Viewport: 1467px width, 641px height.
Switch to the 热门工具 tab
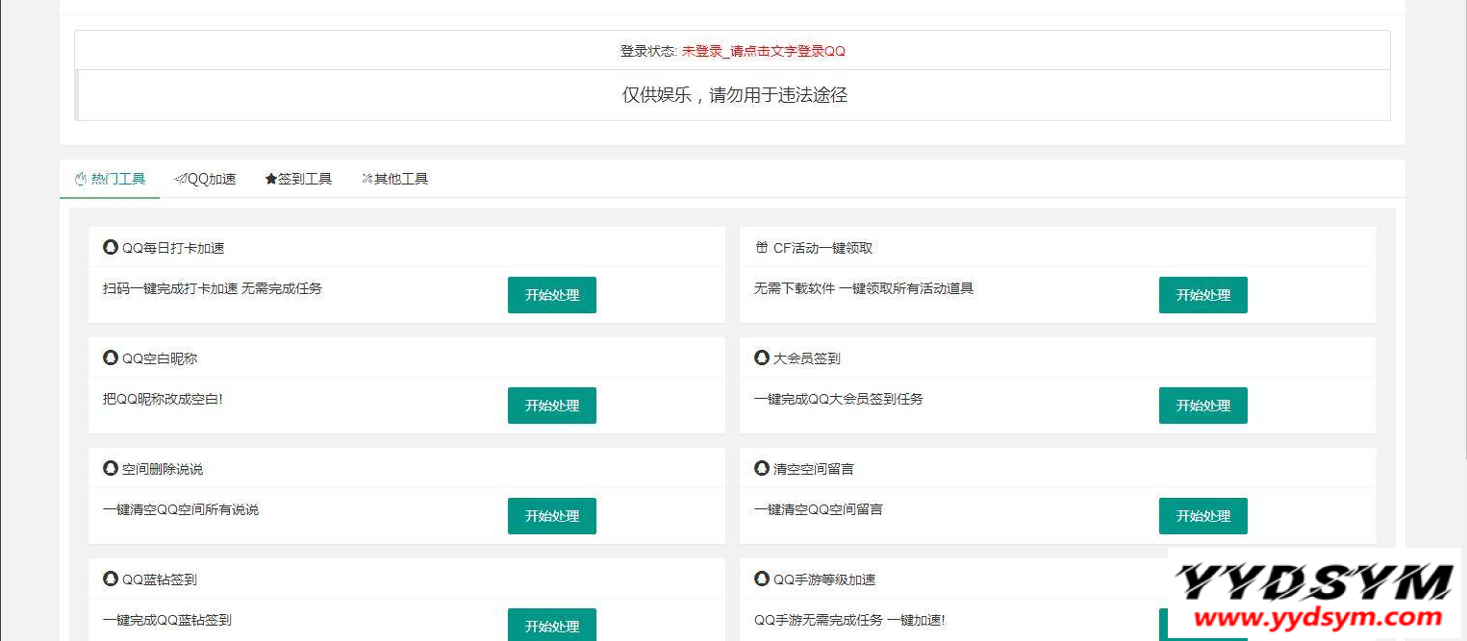(x=110, y=179)
